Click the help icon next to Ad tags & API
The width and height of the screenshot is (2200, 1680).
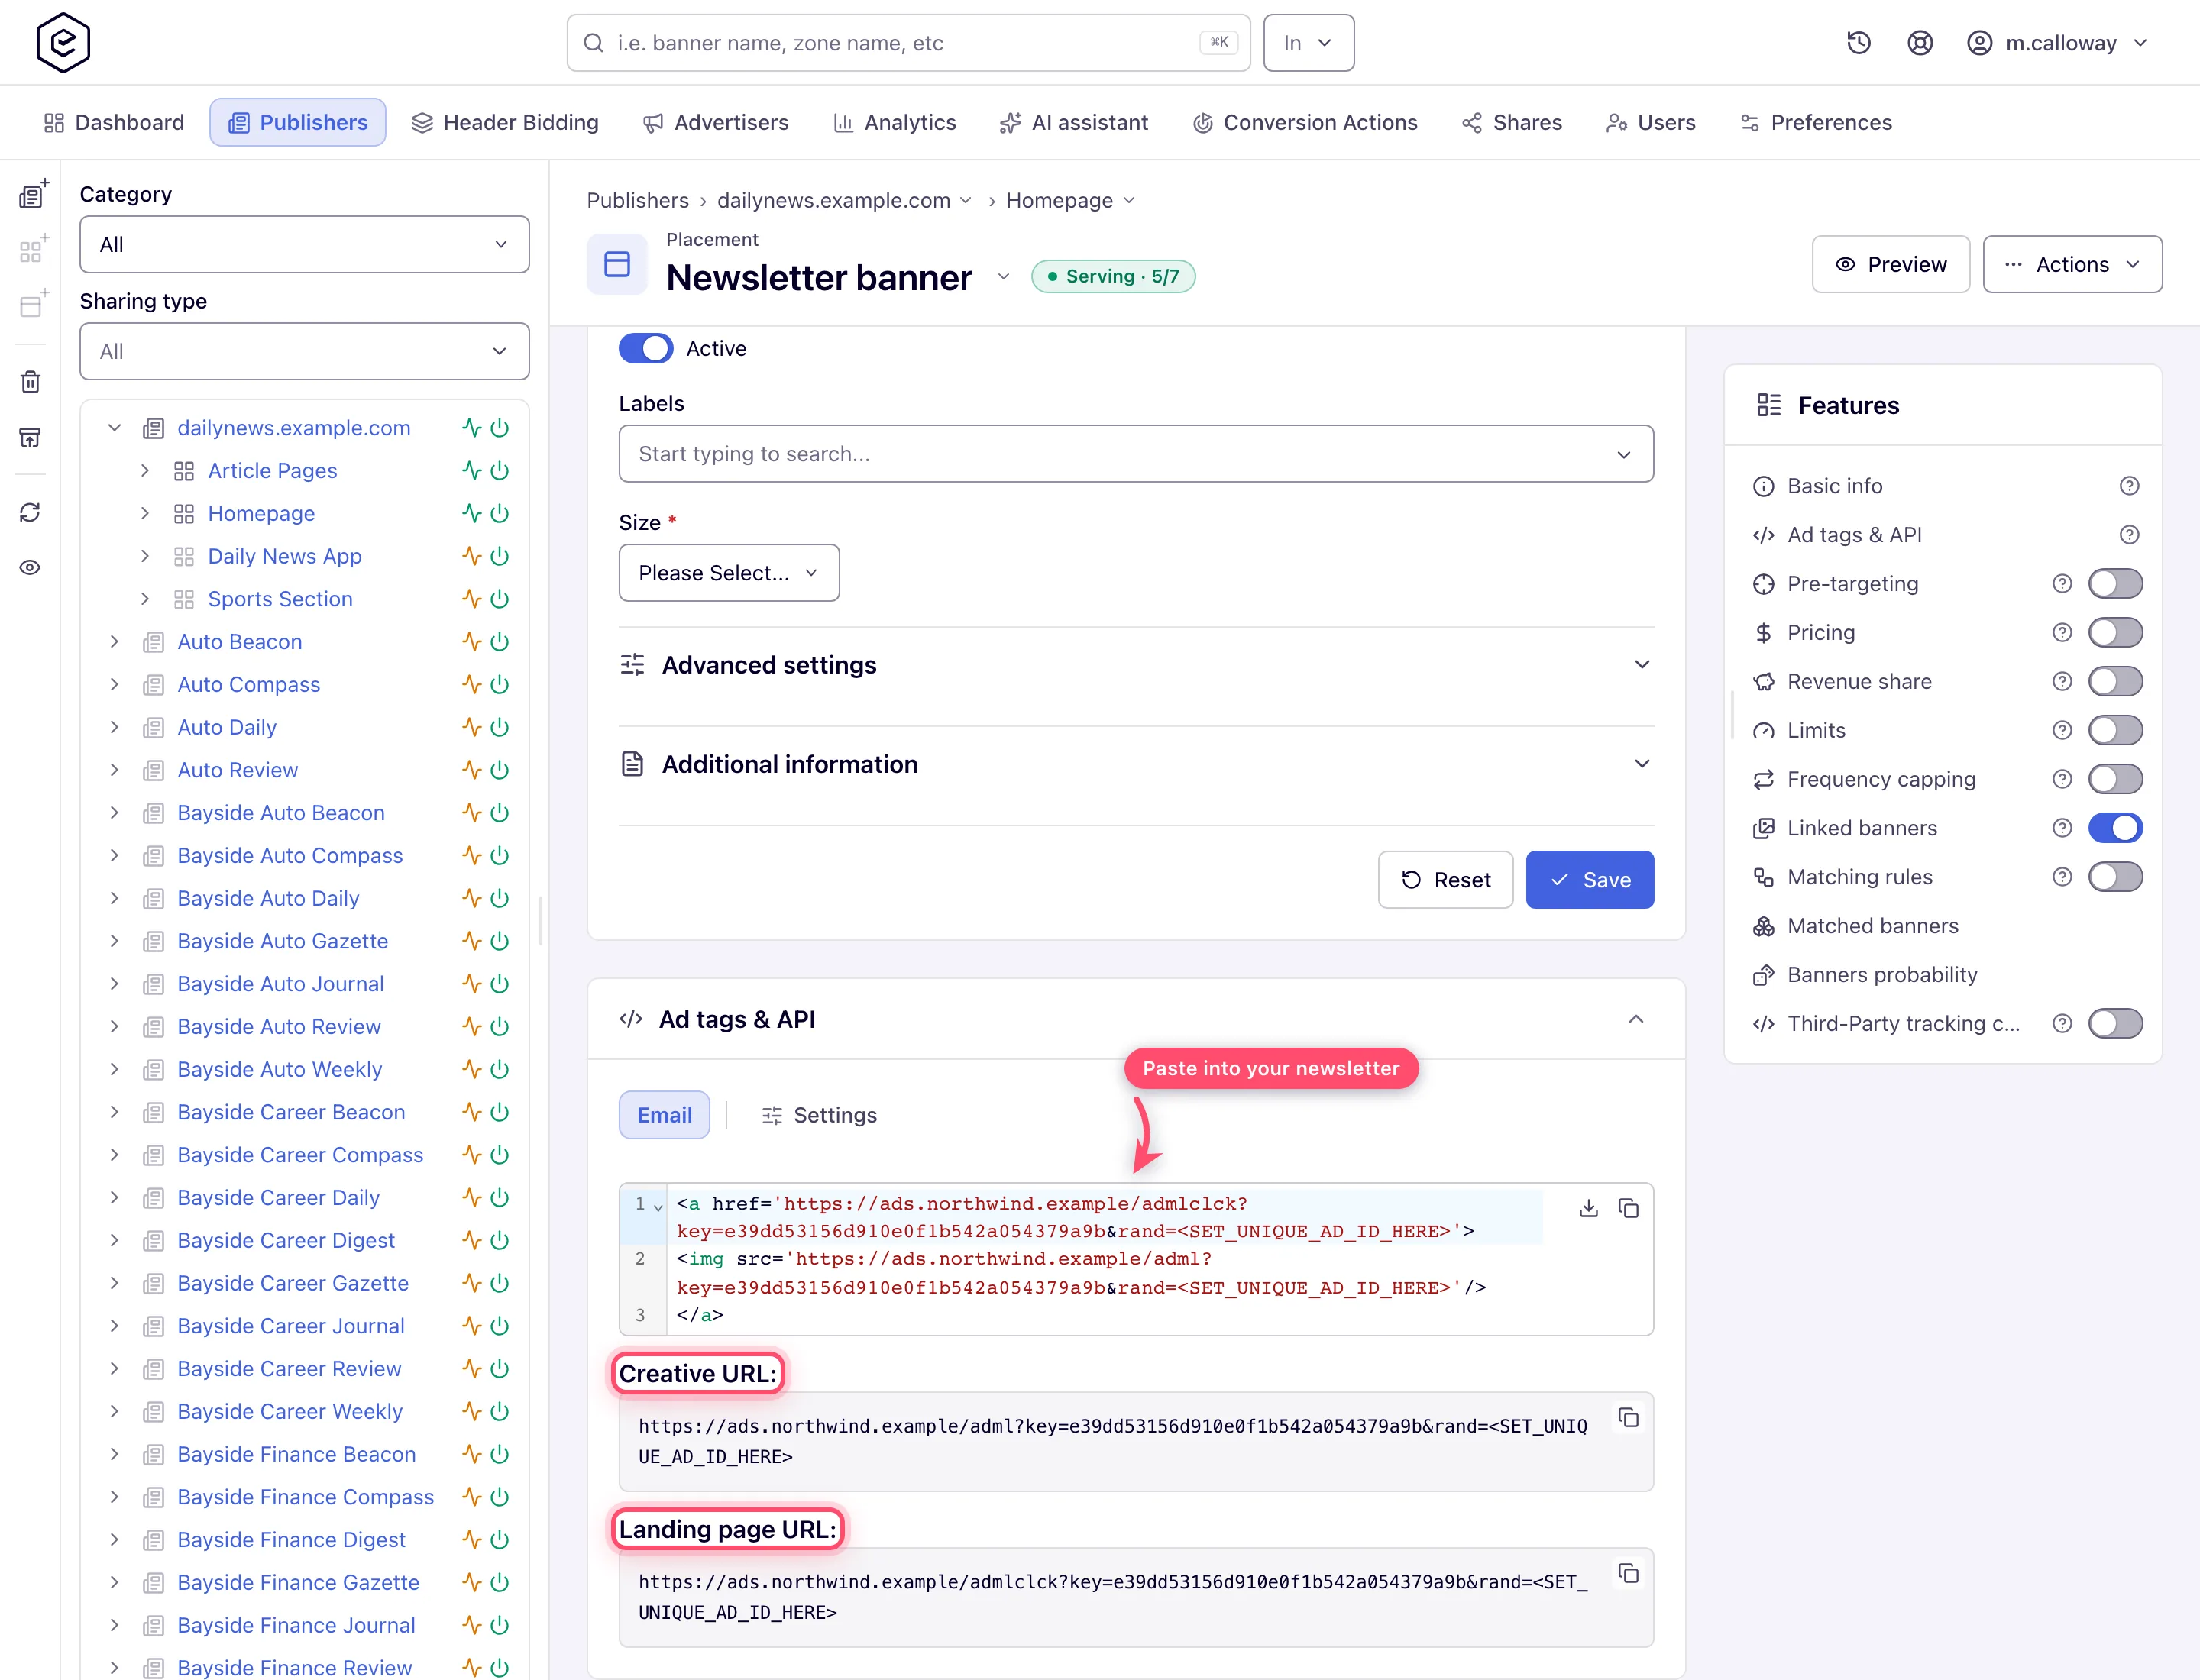coord(2129,535)
